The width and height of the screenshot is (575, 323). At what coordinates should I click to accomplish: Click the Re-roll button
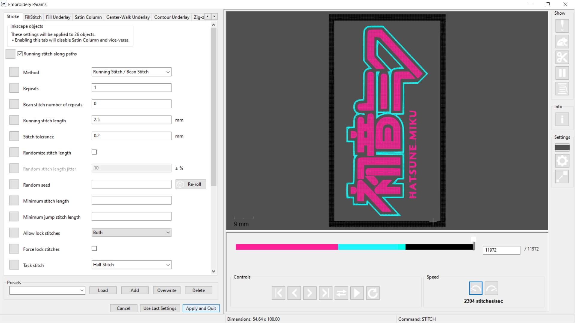(191, 184)
